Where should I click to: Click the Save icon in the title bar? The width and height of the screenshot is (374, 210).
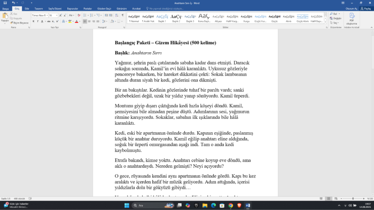[5, 3]
